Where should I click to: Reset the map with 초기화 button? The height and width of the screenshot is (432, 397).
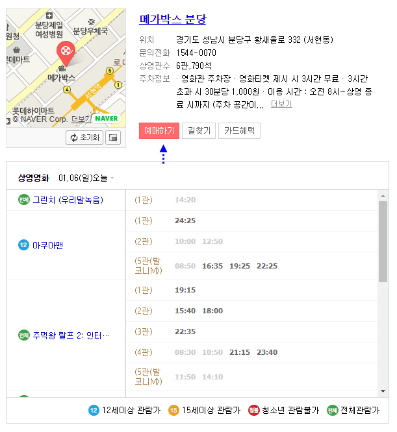pos(84,138)
